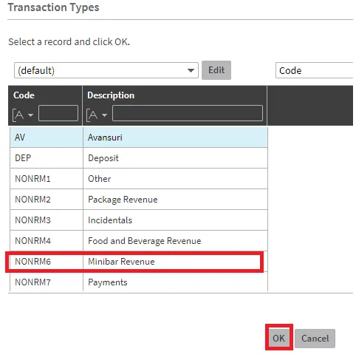Select the NONRM4 code cell
356x360 pixels.
pos(47,241)
